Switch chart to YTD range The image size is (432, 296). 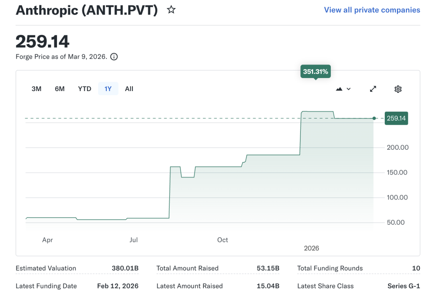[x=84, y=89]
